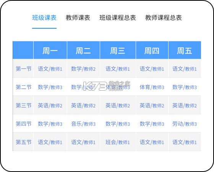This screenshot has width=214, height=172.
Task: Click 语文/教师1 for 周三 第一节
Action: tap(118, 69)
